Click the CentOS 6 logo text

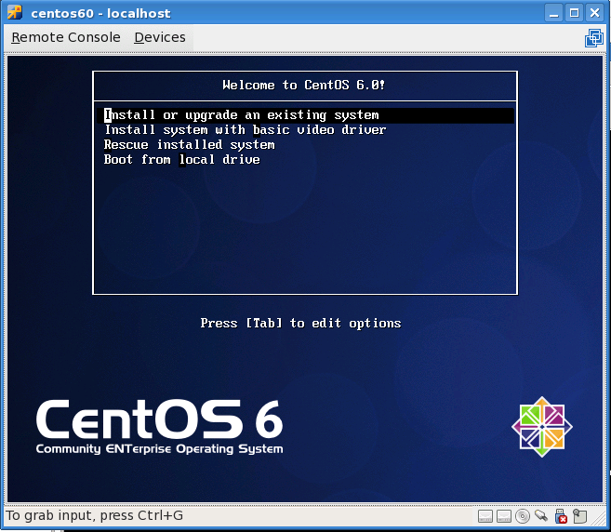click(x=159, y=423)
